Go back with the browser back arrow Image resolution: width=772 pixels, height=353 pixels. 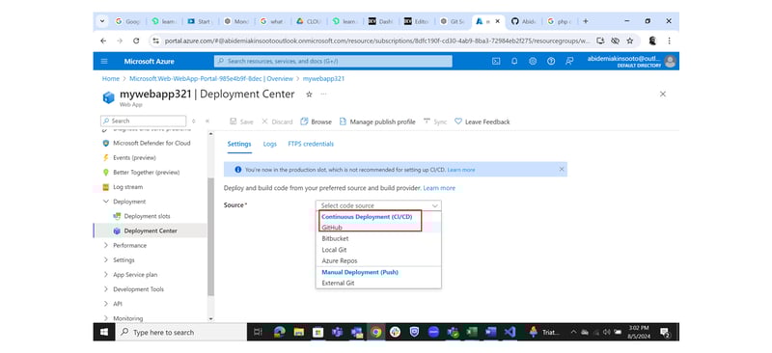click(x=103, y=41)
